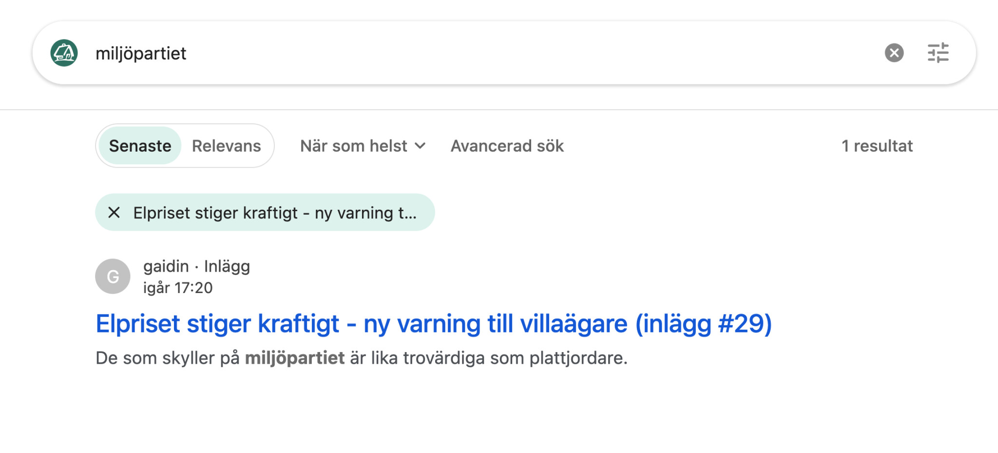Screen dimensions: 998x453
Task: Sort results by Senaste
Action: 140,146
